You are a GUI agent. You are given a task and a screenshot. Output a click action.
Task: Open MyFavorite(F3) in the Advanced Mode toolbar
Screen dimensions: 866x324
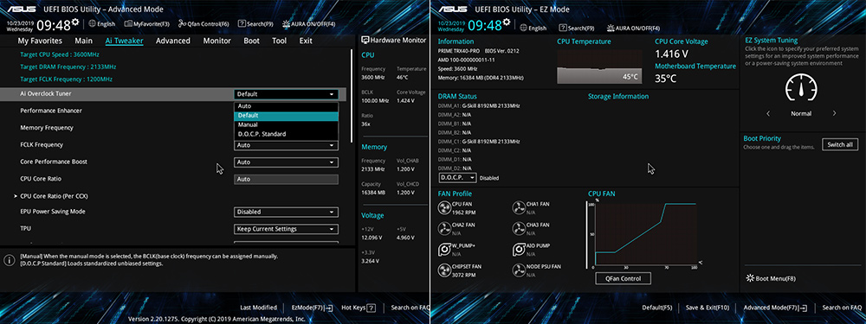(147, 23)
